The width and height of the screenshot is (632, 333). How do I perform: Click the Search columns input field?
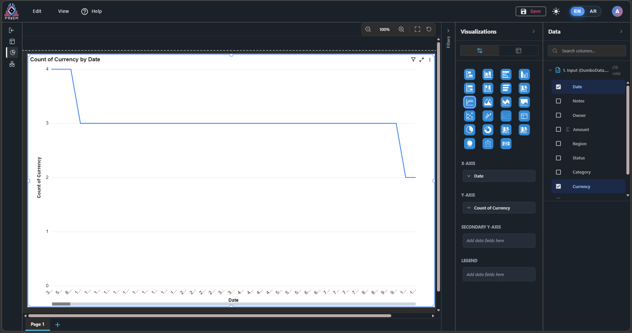pyautogui.click(x=590, y=51)
